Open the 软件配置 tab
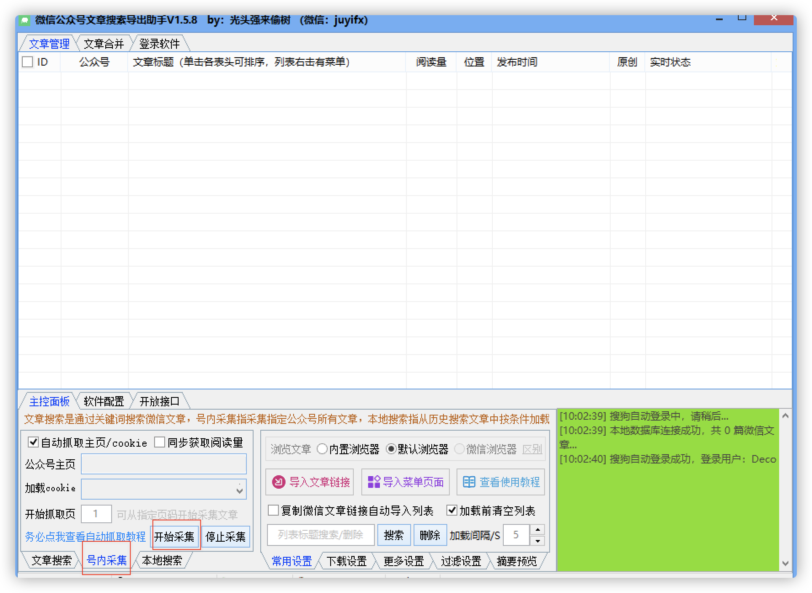The height and width of the screenshot is (593, 812). (104, 401)
